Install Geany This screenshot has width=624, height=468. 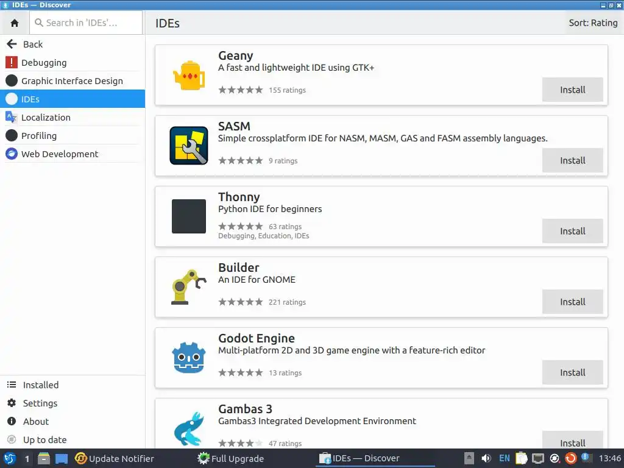click(572, 90)
